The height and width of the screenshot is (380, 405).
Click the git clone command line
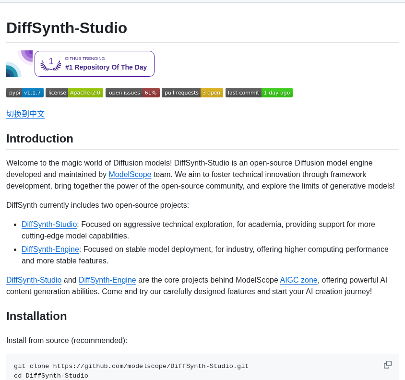(x=131, y=366)
